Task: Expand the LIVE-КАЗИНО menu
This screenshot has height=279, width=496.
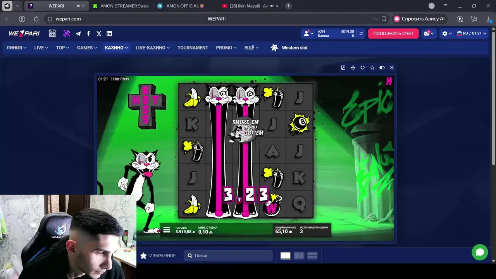Action: (153, 48)
